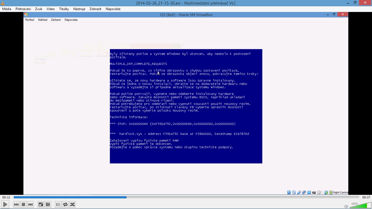Screen dimensions: 372x209
Task: Show the playlist via list icon
Action: [58, 204]
